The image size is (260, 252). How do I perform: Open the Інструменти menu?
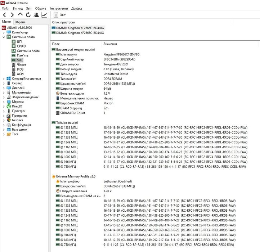pyautogui.click(x=59, y=8)
